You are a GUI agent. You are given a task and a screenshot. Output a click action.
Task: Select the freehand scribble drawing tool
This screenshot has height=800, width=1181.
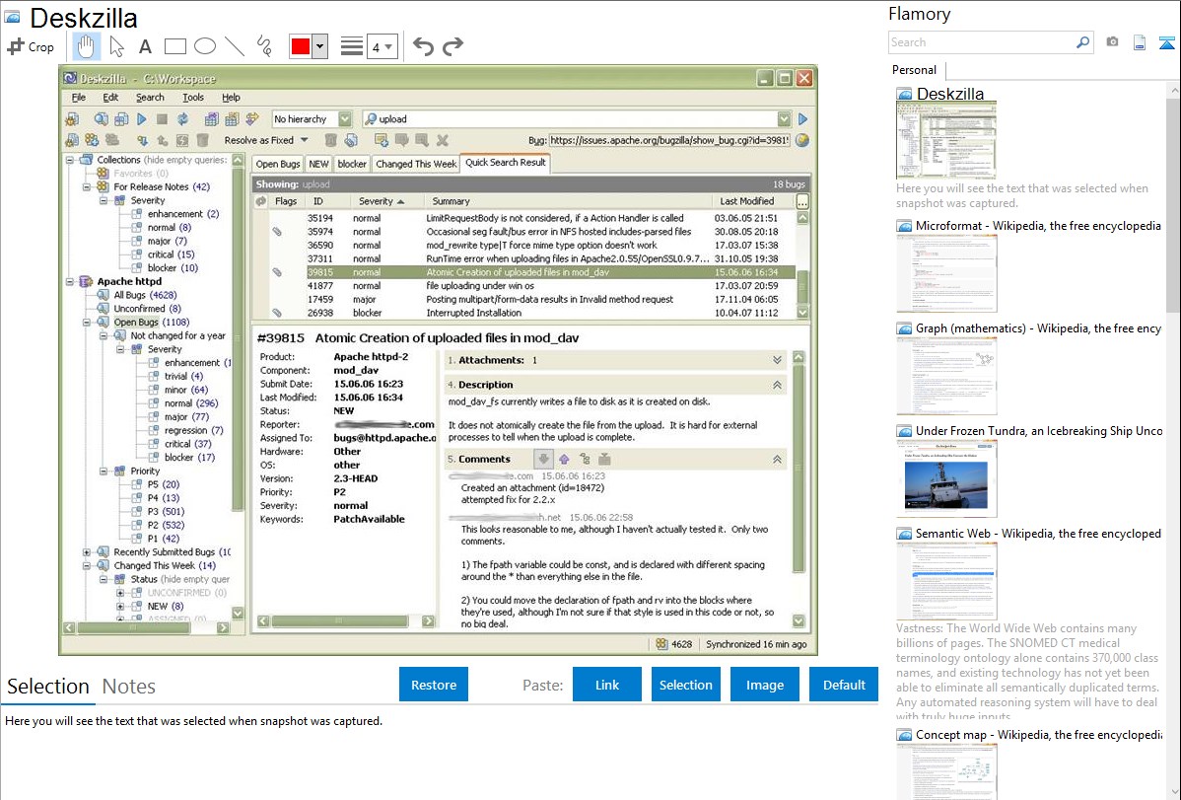point(264,46)
